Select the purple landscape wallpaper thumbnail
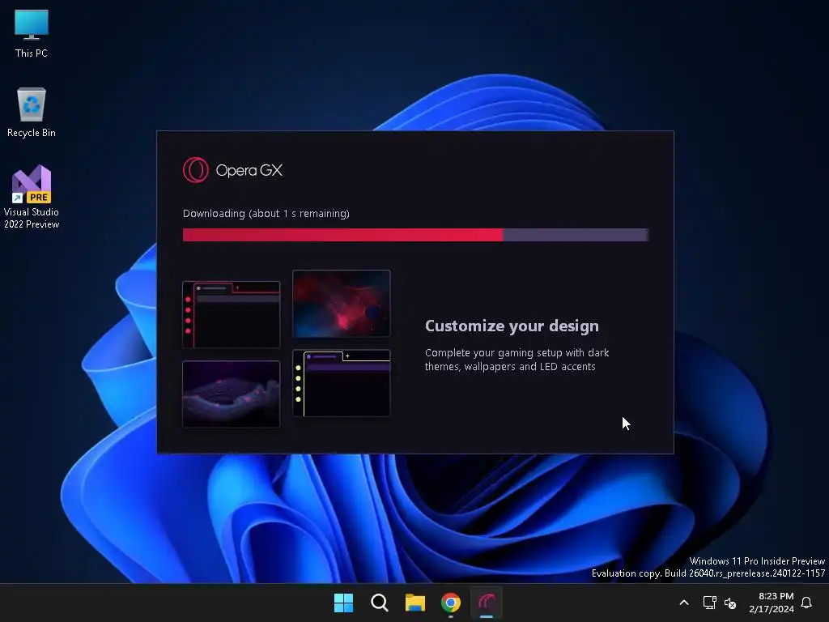829x622 pixels. 231,394
